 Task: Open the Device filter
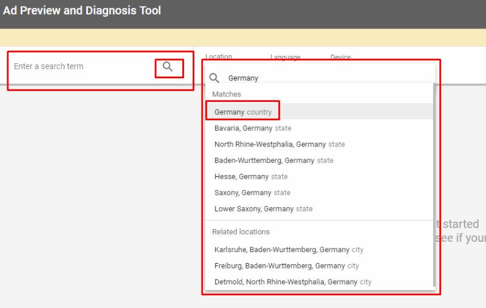pyautogui.click(x=340, y=57)
